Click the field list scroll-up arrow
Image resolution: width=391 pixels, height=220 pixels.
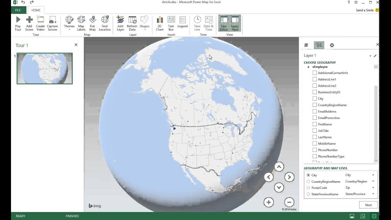click(x=376, y=67)
